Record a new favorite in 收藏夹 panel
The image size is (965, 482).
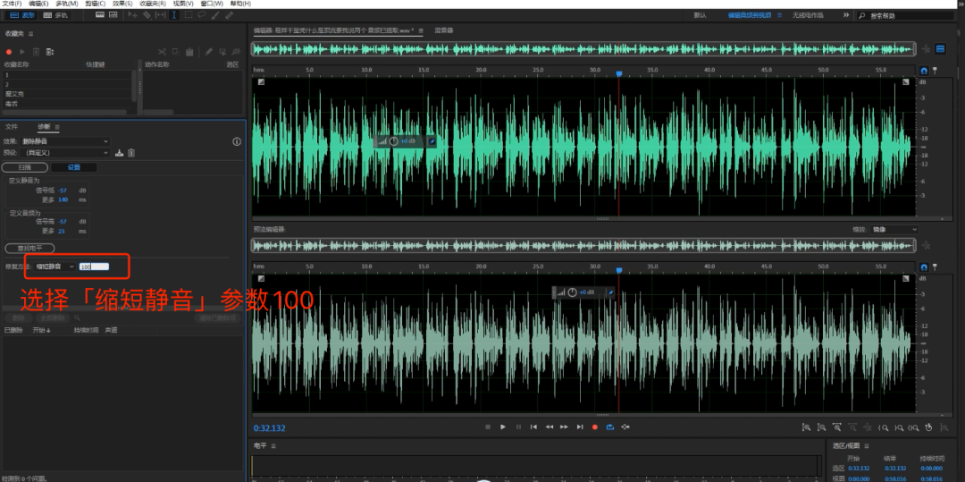tap(9, 53)
